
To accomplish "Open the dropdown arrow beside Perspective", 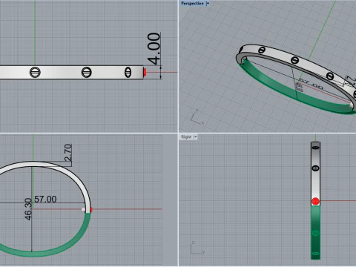I will click(208, 4).
